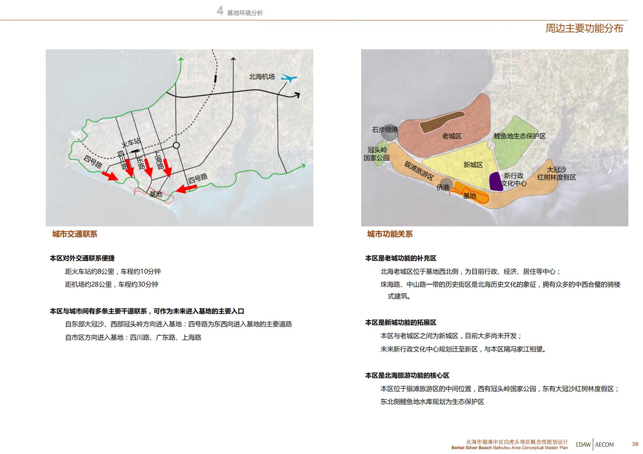643x454 pixels.
Task: Click the 冠头岭国家公园 label
Action: (x=377, y=154)
